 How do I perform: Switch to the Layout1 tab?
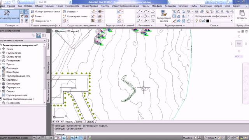79,122
